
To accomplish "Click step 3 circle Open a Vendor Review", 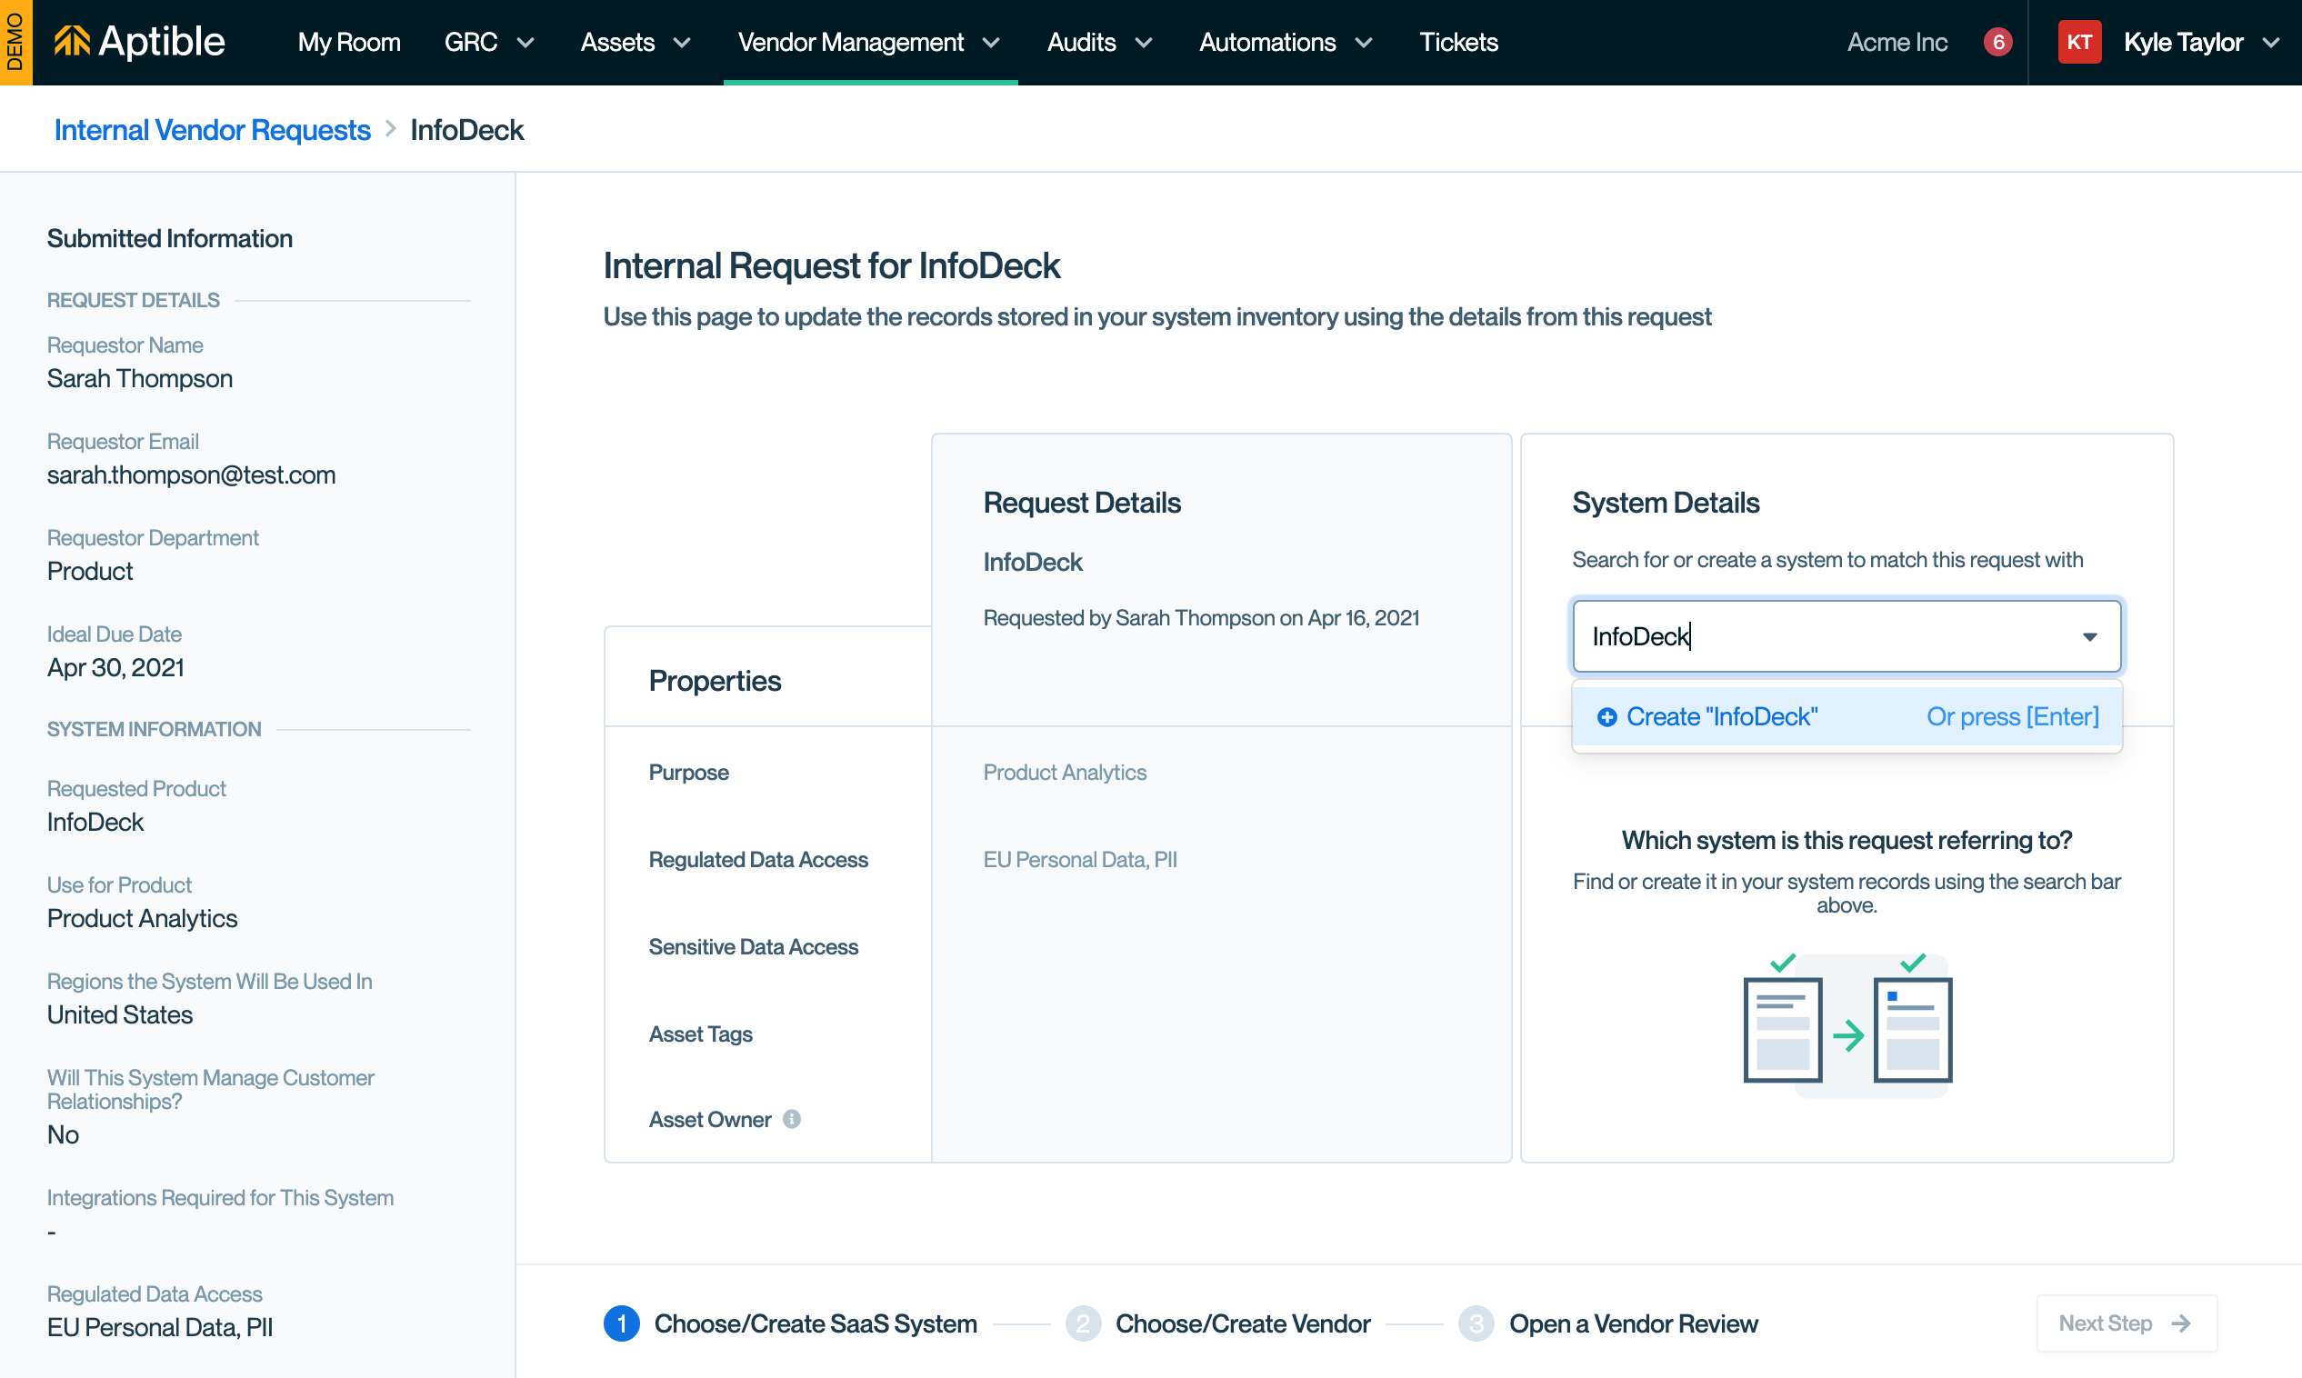I will (1476, 1323).
